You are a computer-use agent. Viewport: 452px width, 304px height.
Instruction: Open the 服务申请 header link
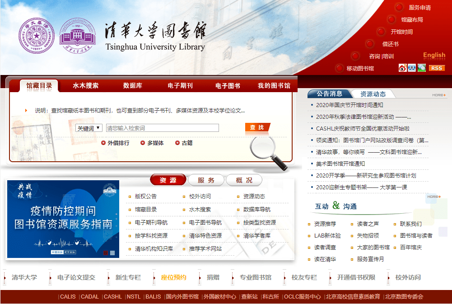click(420, 8)
